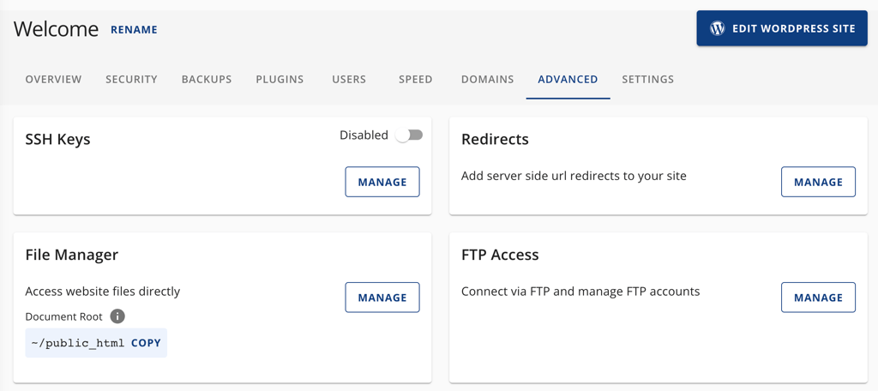878x391 pixels.
Task: Click the Rename link beside Welcome
Action: tap(134, 30)
